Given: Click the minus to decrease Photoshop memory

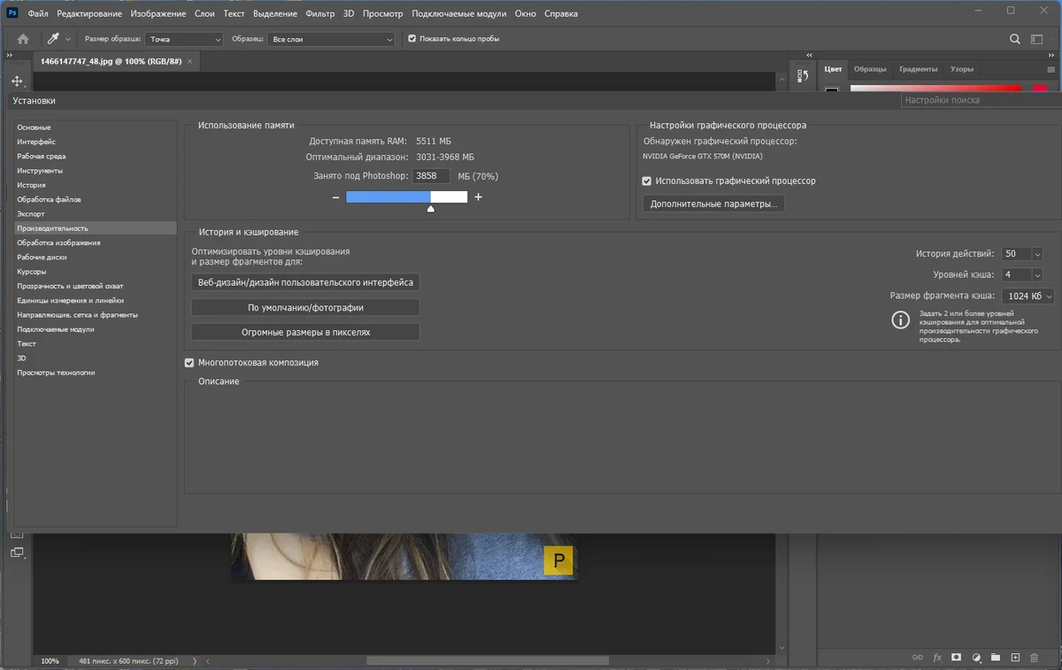Looking at the screenshot, I should click(336, 197).
